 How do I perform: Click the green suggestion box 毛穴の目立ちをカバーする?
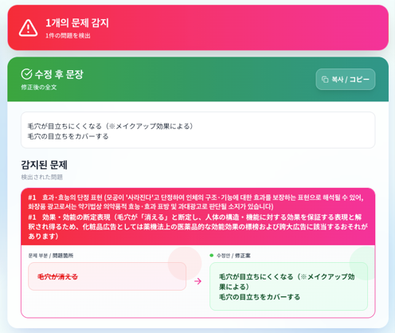(288, 286)
